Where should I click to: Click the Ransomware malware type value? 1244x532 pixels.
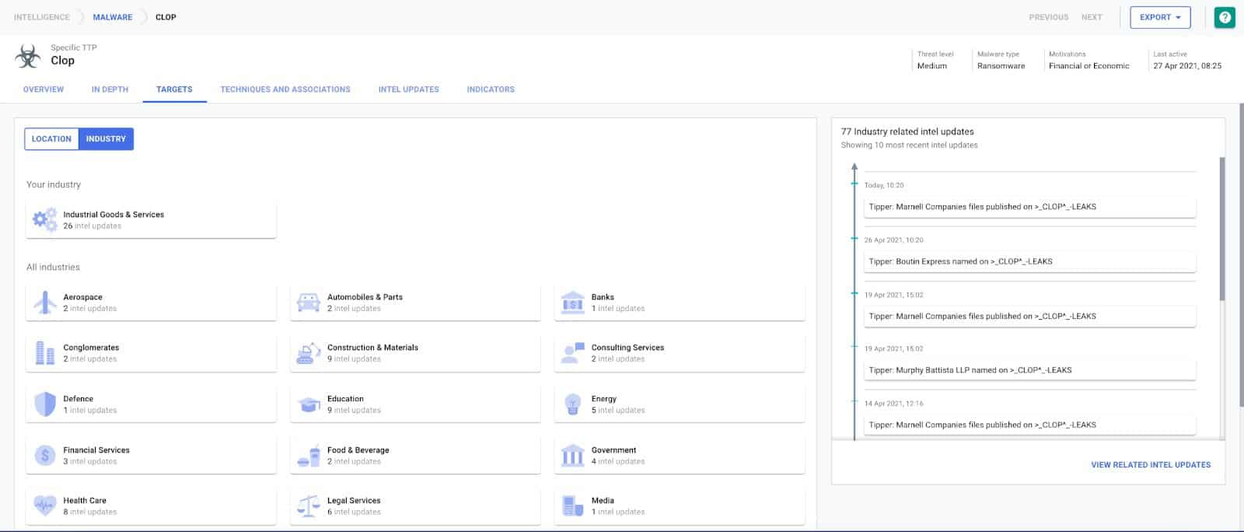[1001, 66]
